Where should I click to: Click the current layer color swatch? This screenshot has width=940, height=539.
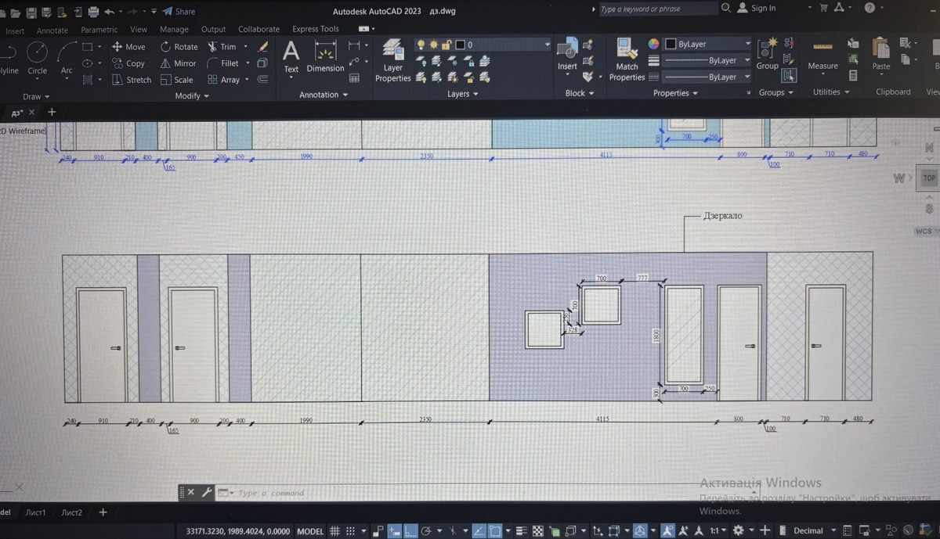pos(461,45)
